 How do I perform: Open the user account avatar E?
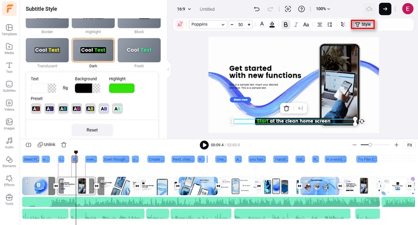(x=408, y=9)
